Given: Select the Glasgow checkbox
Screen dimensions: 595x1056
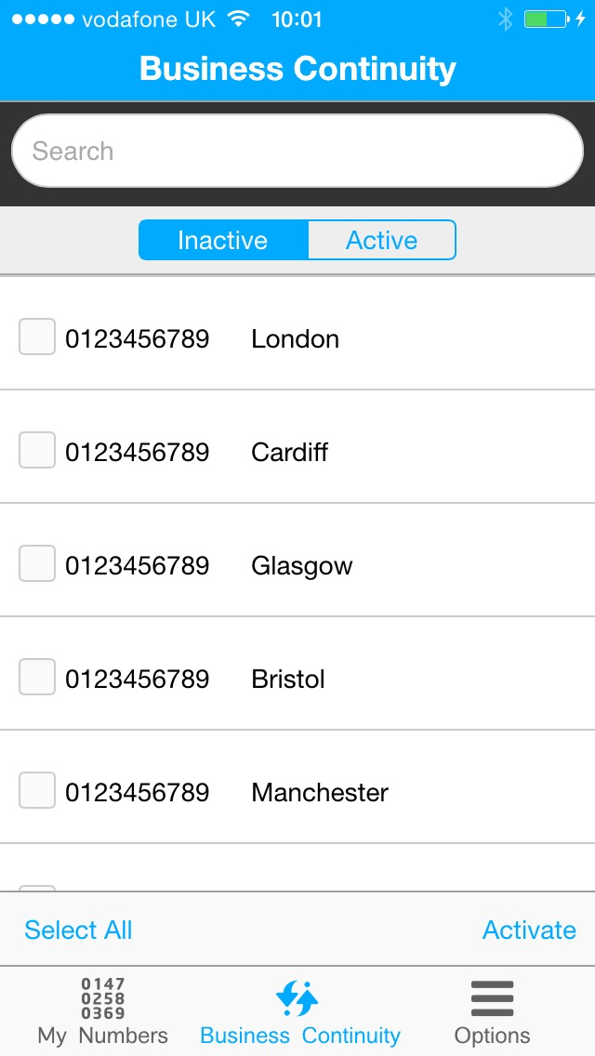Looking at the screenshot, I should (37, 563).
